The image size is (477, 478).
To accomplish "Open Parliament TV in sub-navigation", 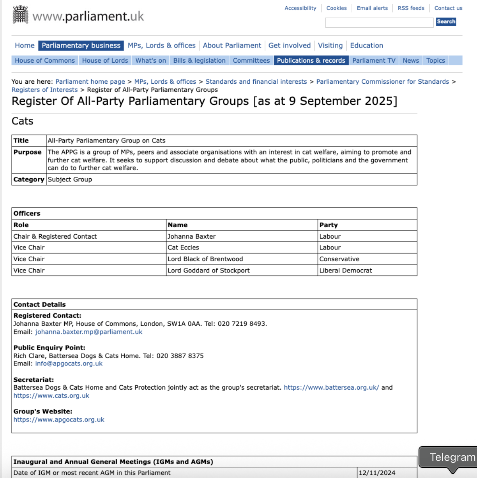I will pos(374,60).
